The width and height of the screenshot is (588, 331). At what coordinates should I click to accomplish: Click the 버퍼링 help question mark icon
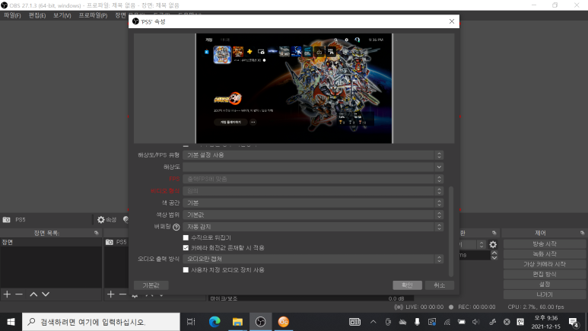(x=176, y=227)
